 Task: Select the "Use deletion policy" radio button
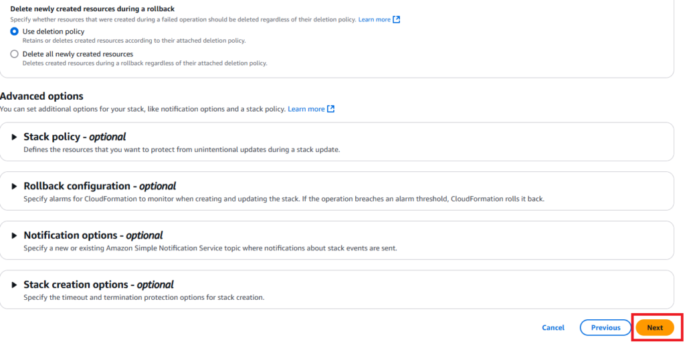click(x=14, y=31)
